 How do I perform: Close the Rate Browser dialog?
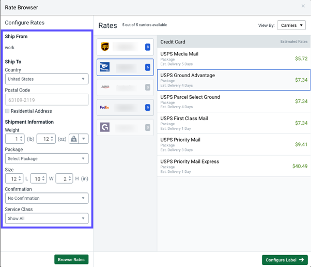303,6
